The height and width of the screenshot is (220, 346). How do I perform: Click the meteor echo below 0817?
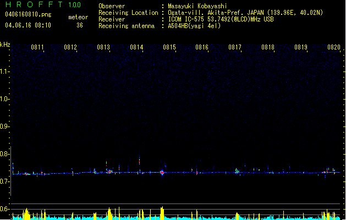pos(237,171)
